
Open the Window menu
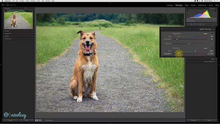pos(48,1)
